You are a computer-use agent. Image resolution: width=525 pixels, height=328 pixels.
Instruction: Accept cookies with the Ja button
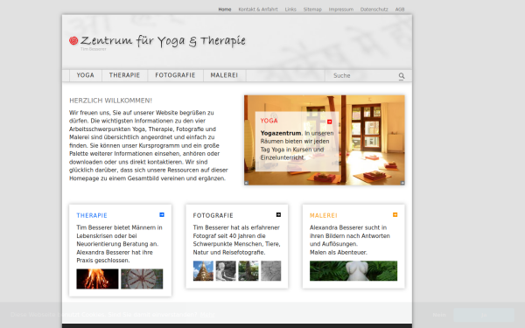click(484, 315)
